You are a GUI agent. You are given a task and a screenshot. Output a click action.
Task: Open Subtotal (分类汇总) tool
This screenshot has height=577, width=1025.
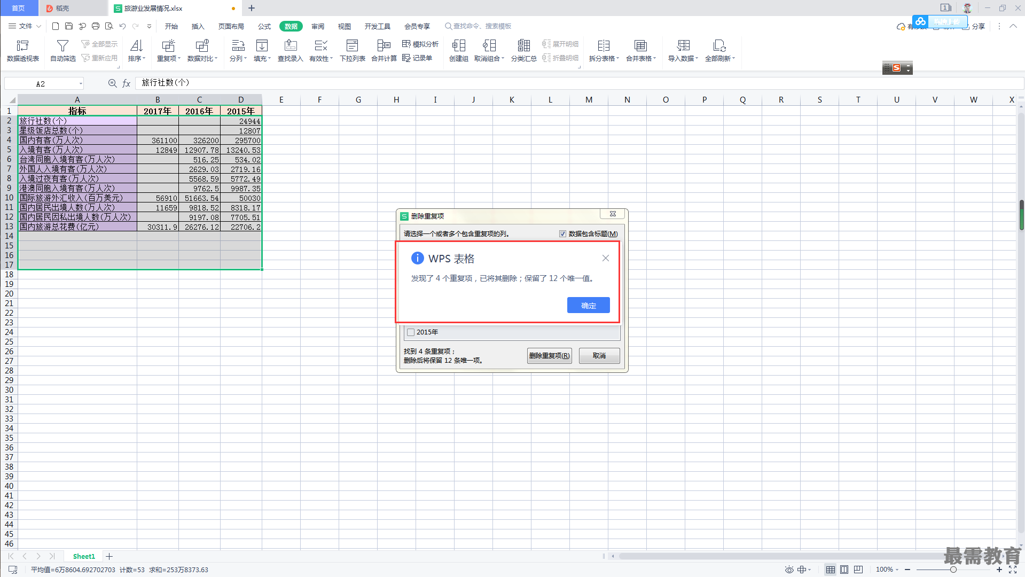(523, 51)
